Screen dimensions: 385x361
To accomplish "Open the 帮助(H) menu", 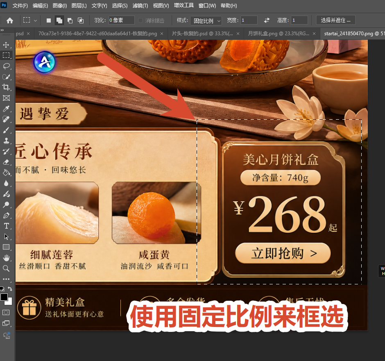I will tap(229, 5).
